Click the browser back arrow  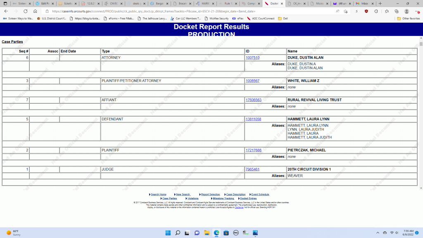pyautogui.click(x=5, y=11)
